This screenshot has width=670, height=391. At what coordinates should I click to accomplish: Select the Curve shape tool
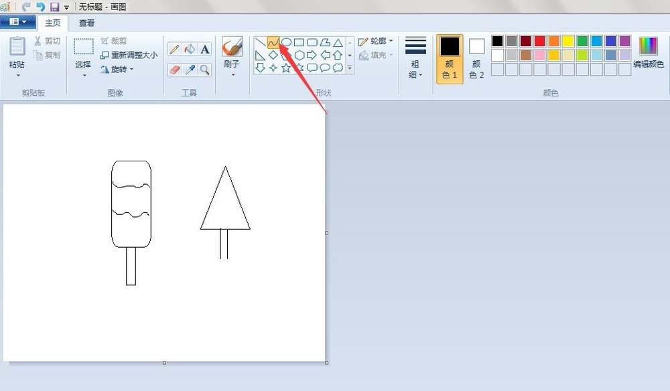[273, 42]
